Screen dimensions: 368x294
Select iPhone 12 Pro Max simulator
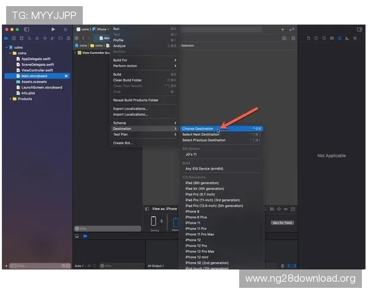click(x=201, y=251)
